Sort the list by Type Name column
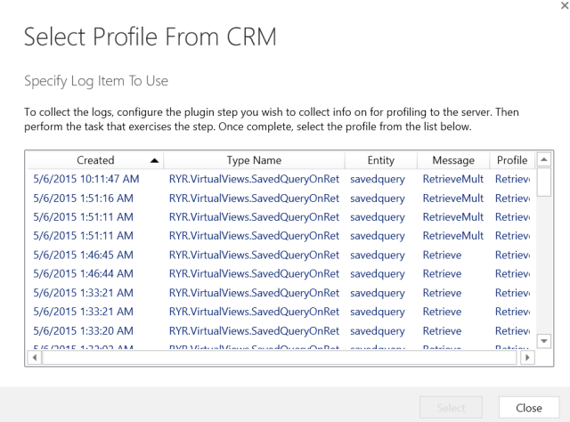This screenshot has width=570, height=422. pyautogui.click(x=254, y=160)
